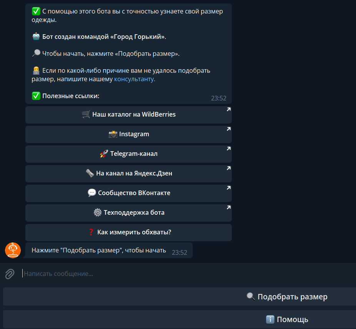This screenshot has height=329, width=356.
Task: Choose the Помощь keyboard button
Action: click(180, 319)
